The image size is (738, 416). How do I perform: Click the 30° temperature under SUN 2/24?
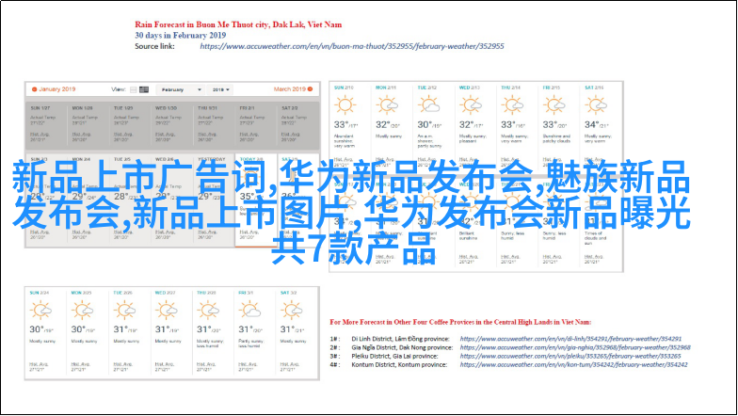click(37, 329)
